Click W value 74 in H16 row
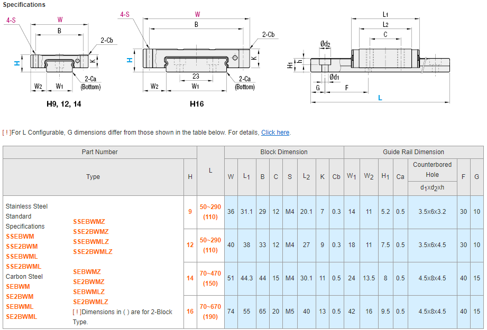The image size is (487, 330). pyautogui.click(x=231, y=312)
